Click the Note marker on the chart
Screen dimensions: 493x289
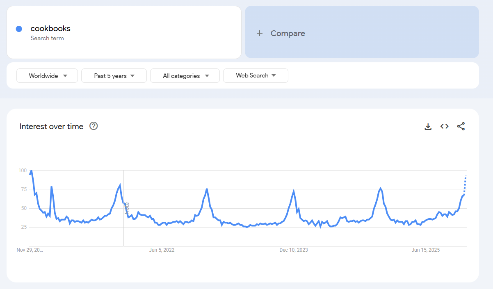(126, 208)
